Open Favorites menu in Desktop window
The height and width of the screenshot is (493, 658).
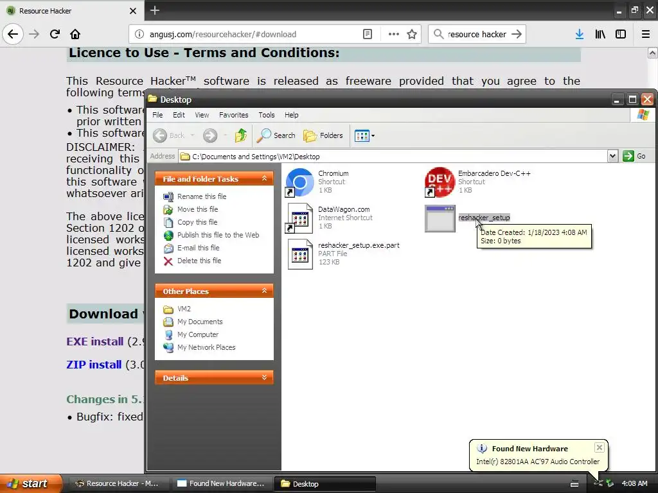[x=234, y=115]
